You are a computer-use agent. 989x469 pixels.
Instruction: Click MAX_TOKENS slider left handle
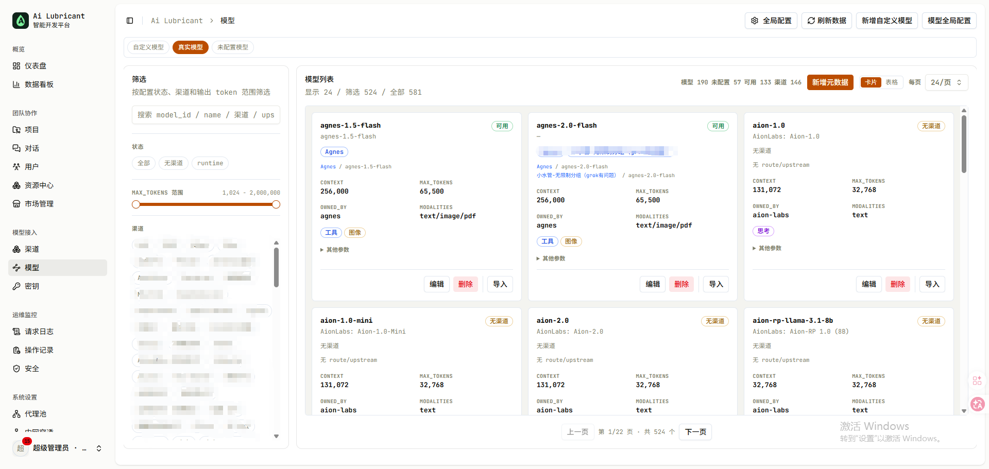[136, 204]
